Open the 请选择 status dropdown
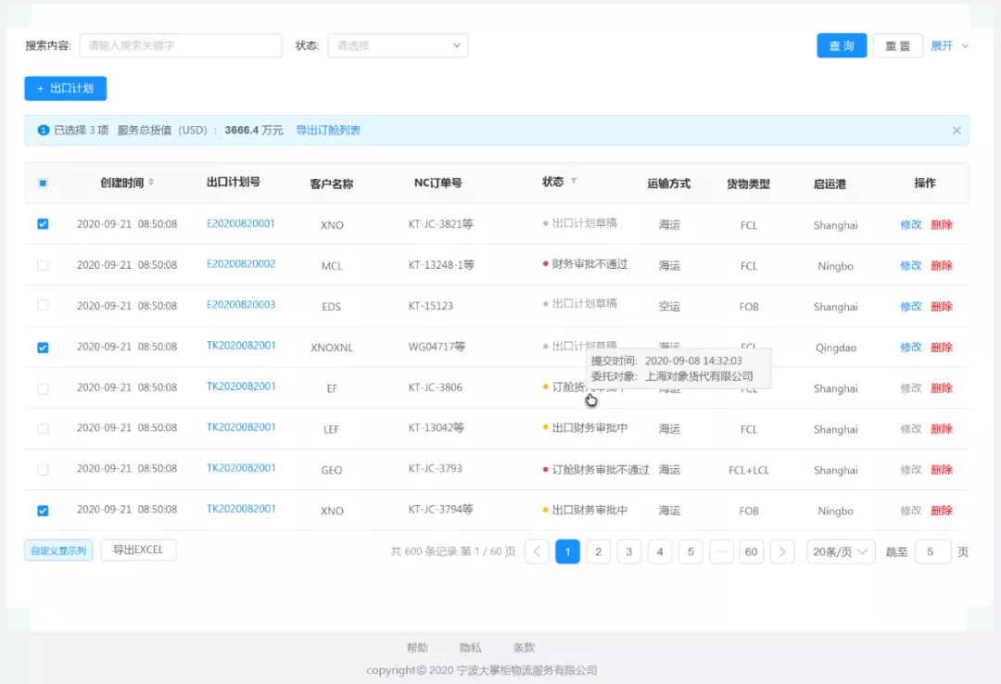The image size is (1001, 684). click(x=398, y=44)
